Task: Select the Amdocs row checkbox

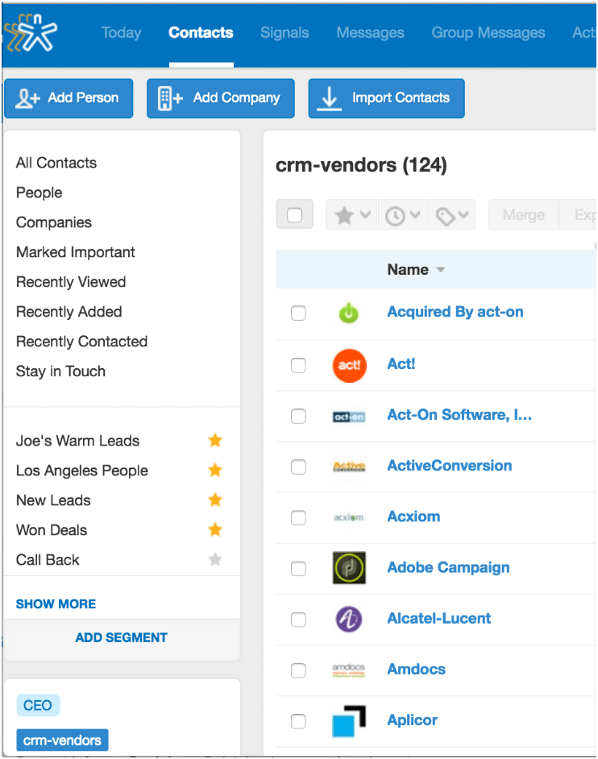Action: click(298, 670)
